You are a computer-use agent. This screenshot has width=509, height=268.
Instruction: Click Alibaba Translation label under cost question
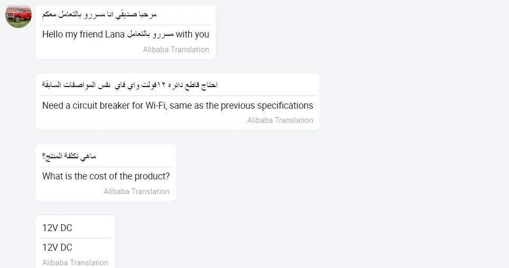pos(137,192)
